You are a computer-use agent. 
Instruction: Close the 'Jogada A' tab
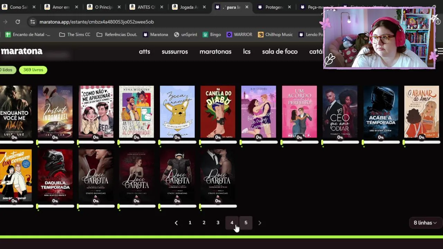click(x=204, y=7)
